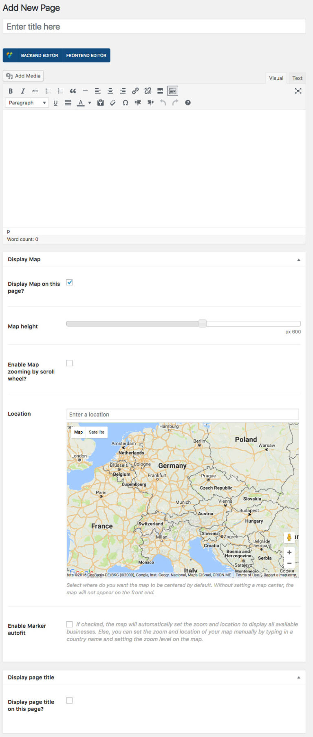The image size is (313, 737).
Task: Click the Add Media button
Action: coord(23,76)
